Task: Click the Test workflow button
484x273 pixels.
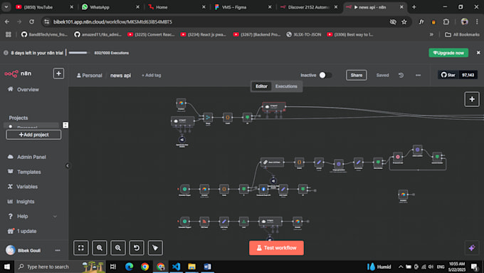Action: pos(276,247)
